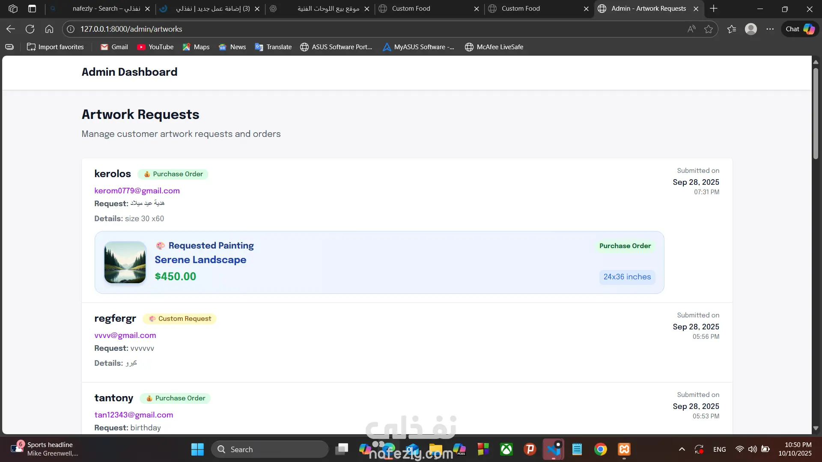Open YouTube bookmark in favorites bar
Screen dimensions: 822x462
155,47
